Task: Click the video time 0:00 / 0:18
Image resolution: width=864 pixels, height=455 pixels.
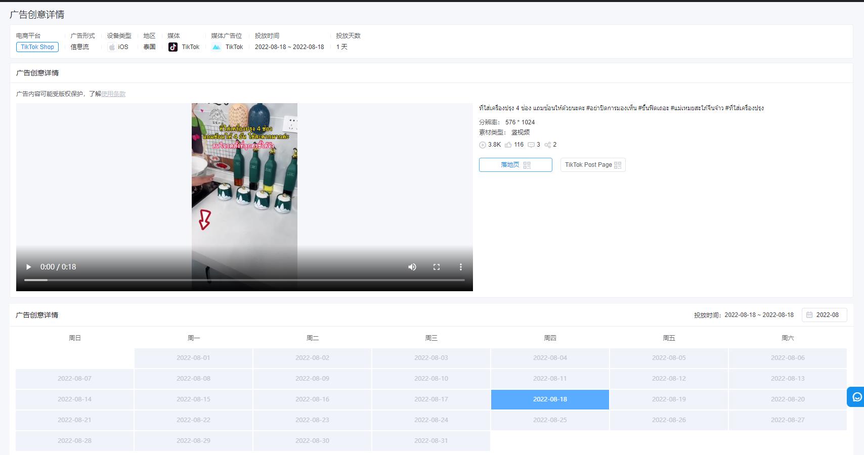Action: coord(58,267)
